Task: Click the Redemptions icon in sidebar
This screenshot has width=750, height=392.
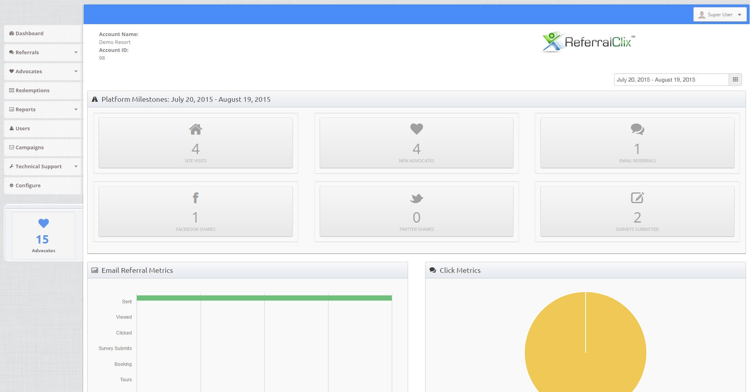Action: (11, 91)
